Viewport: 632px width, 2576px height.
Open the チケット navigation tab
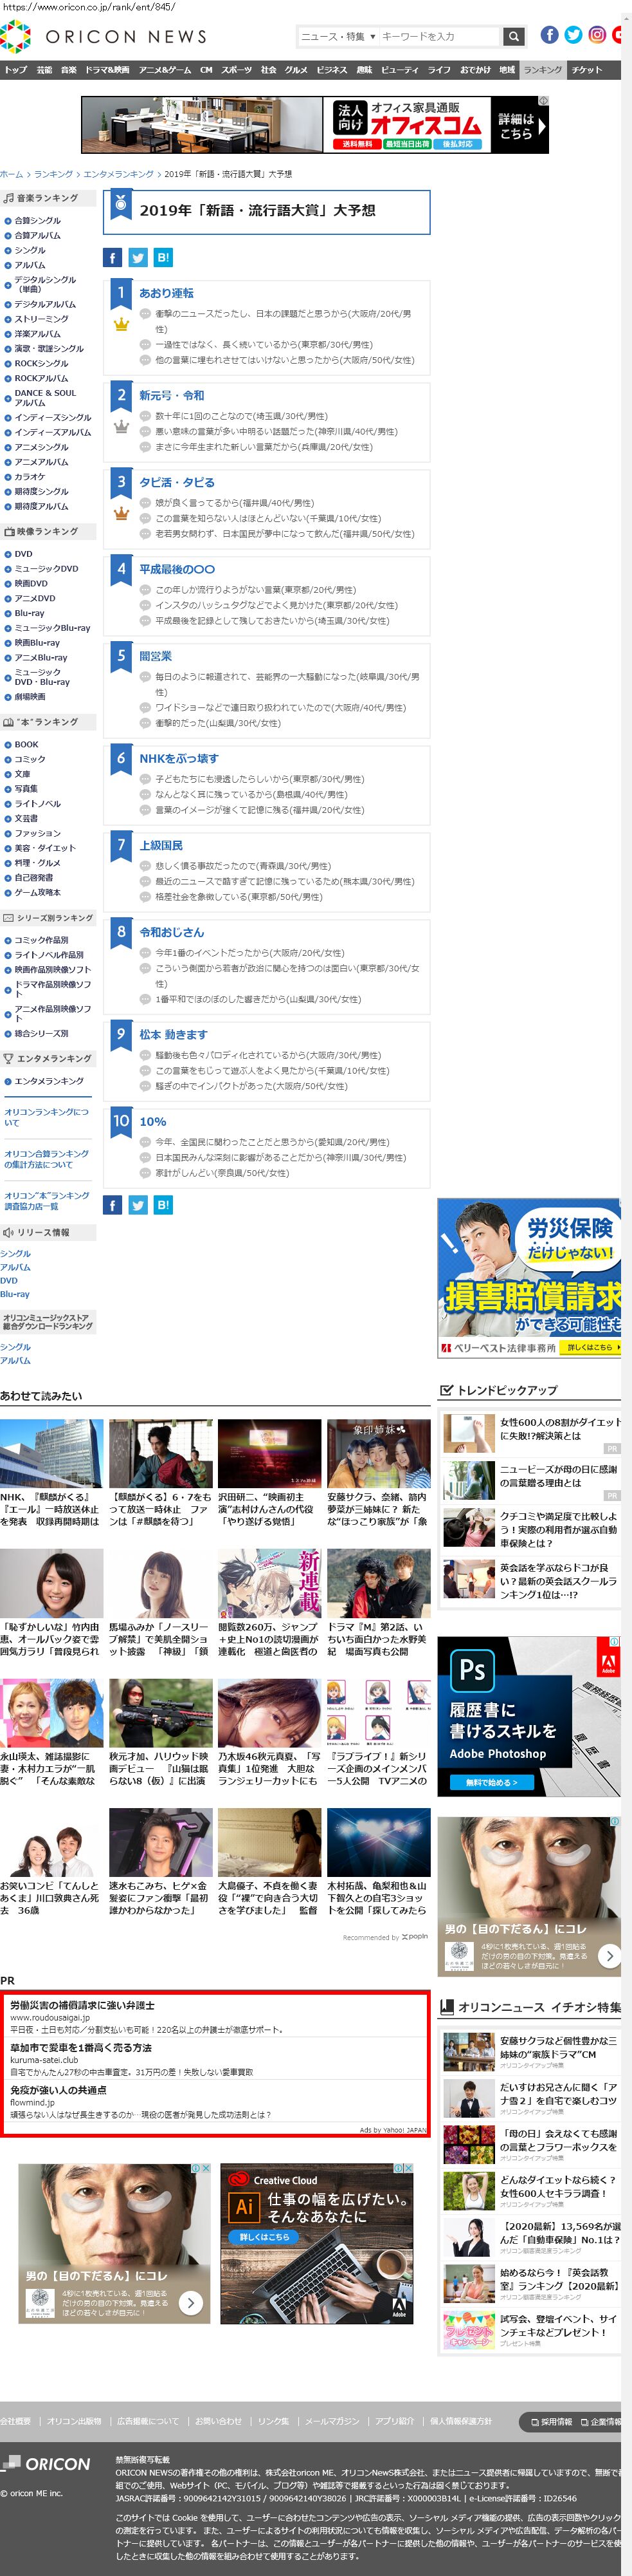tap(587, 70)
